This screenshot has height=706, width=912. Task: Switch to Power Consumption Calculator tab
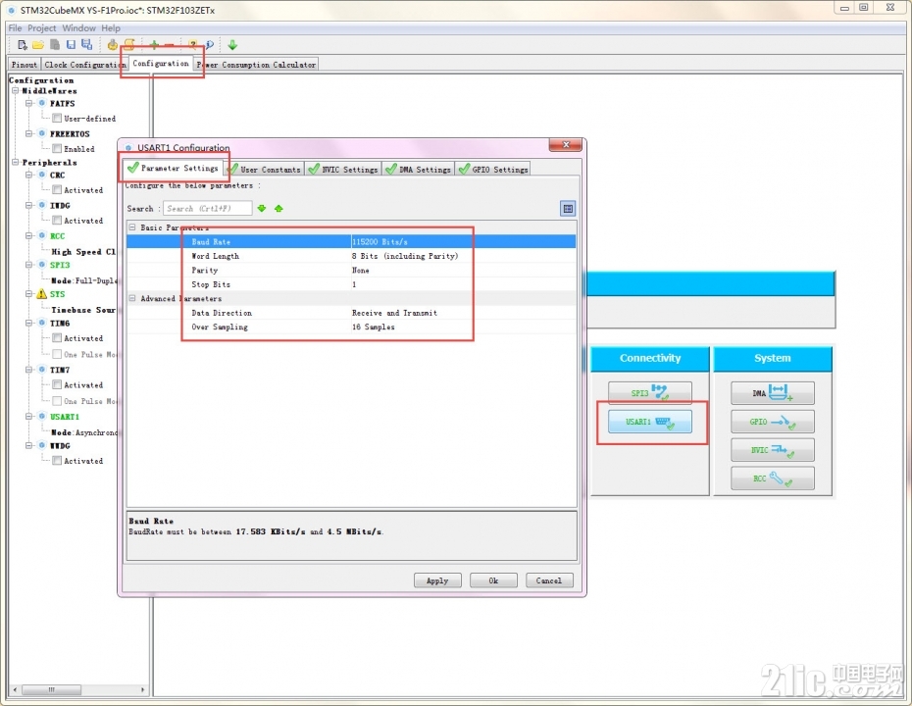[257, 65]
